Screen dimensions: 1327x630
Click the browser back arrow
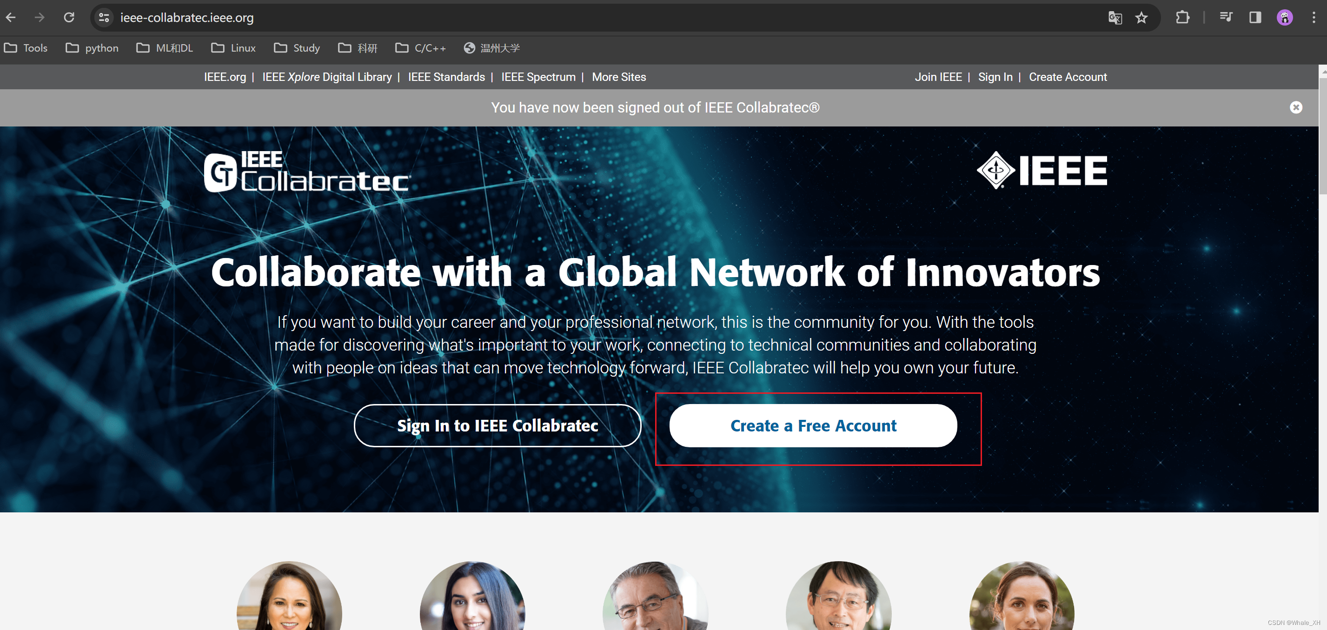pos(11,18)
